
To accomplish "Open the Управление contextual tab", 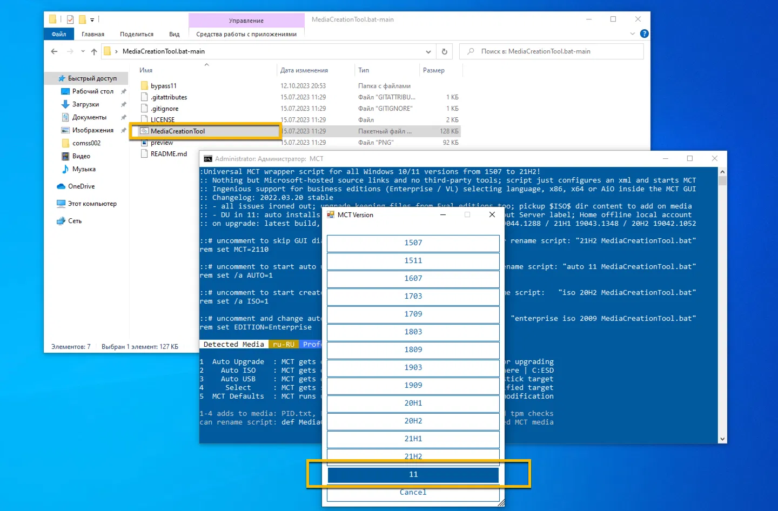I will (x=246, y=21).
